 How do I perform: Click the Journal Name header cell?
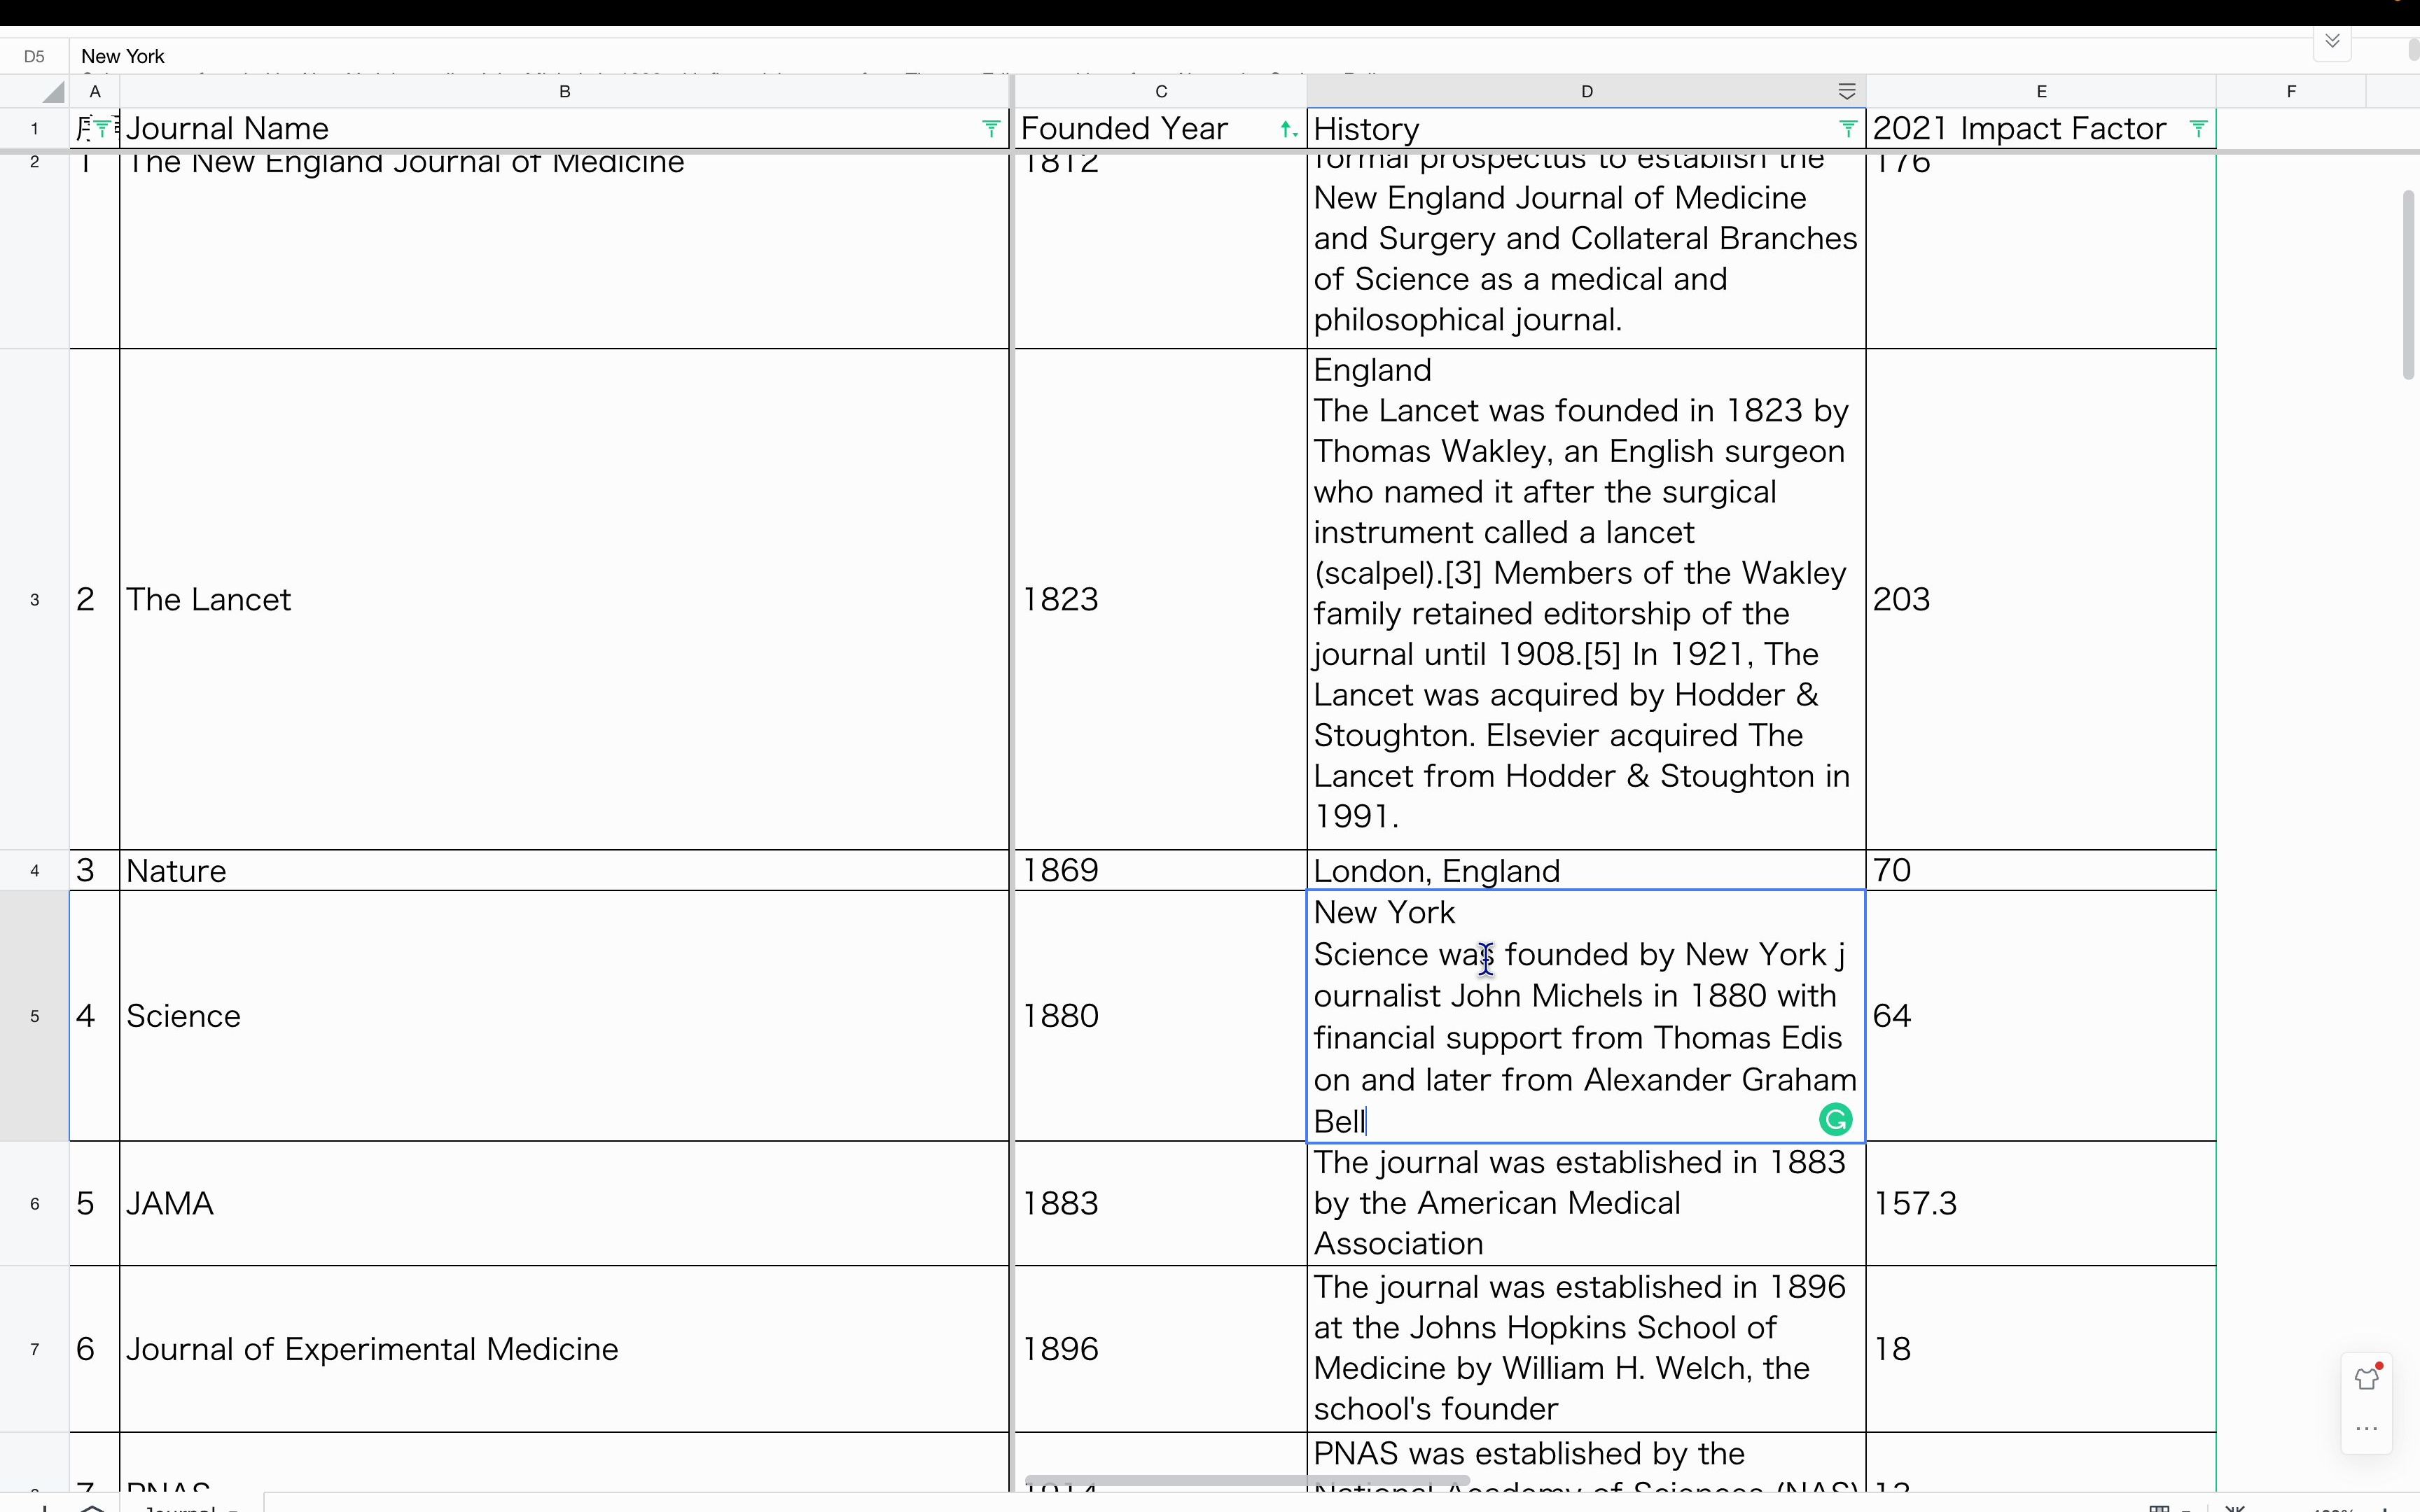(565, 129)
